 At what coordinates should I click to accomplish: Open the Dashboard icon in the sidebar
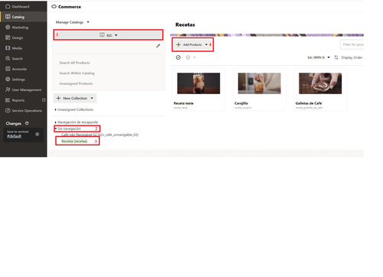pyautogui.click(x=8, y=6)
